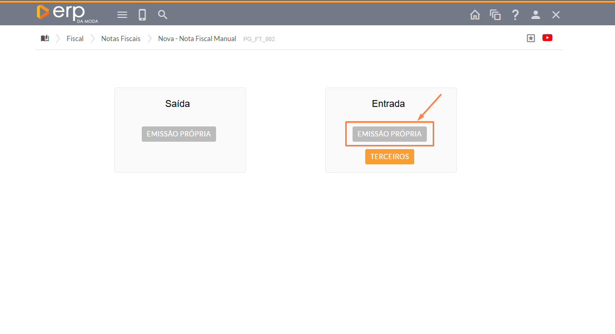
Task: Open the hamburger main menu
Action: tap(122, 15)
